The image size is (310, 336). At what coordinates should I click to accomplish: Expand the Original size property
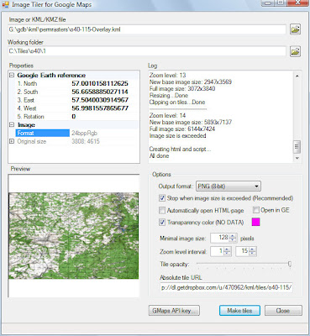[12, 141]
